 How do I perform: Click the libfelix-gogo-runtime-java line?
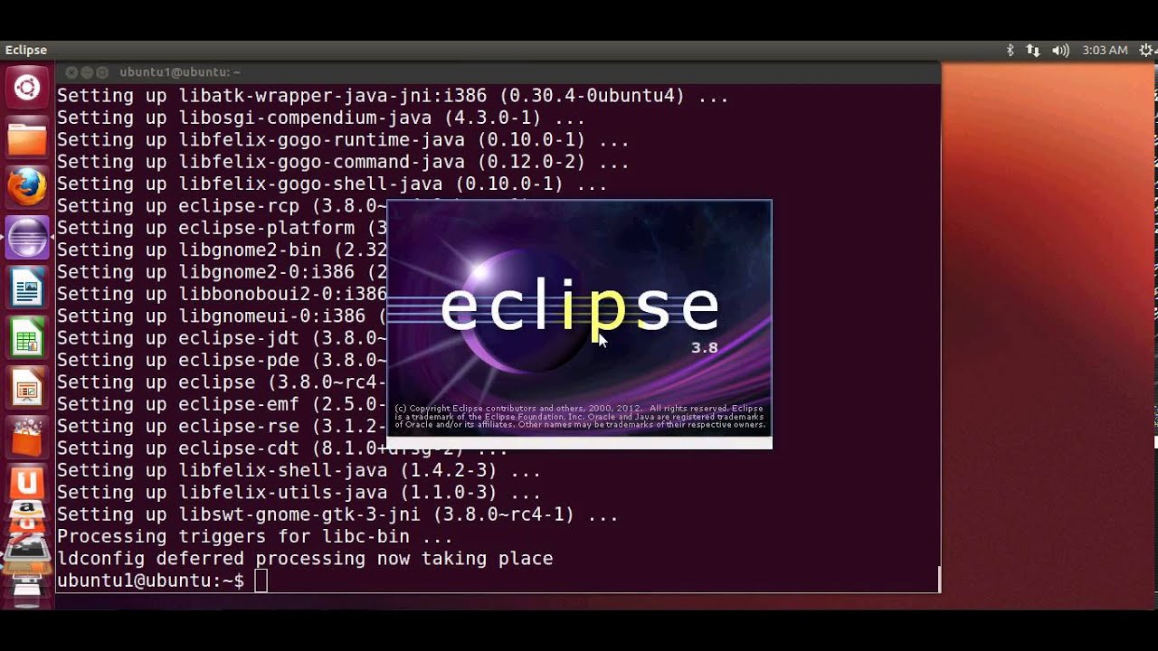tap(343, 140)
